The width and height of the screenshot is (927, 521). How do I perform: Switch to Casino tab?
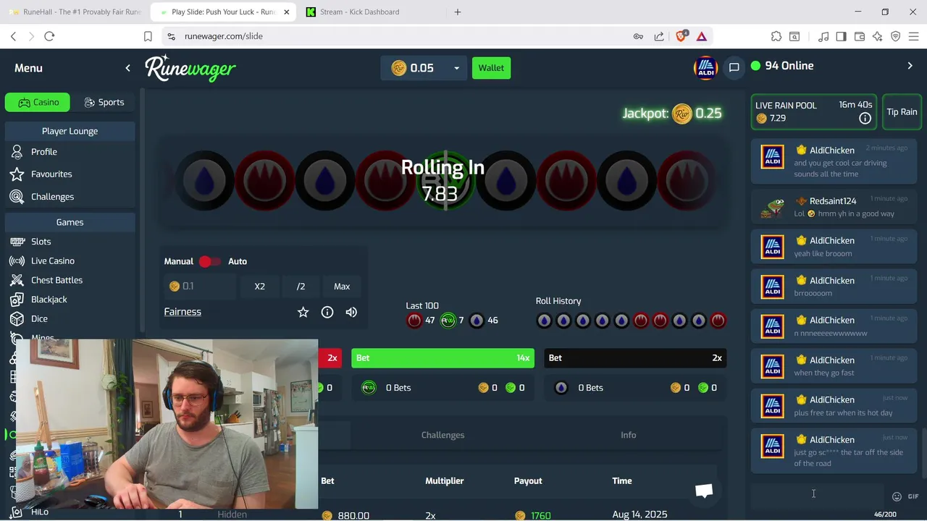click(38, 102)
